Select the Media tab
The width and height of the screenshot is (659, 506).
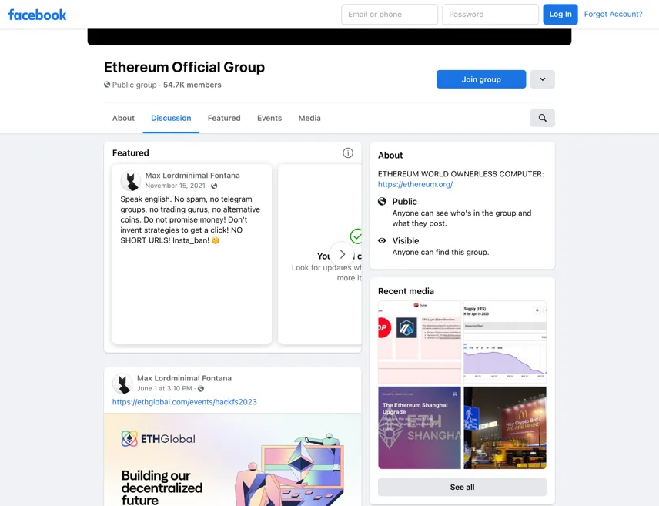(x=309, y=118)
